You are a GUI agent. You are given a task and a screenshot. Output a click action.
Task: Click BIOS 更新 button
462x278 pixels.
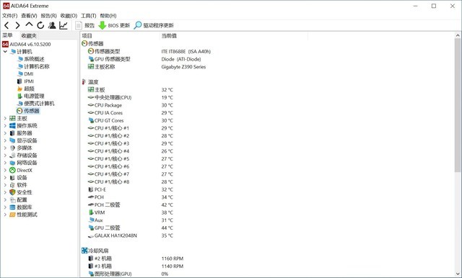coord(114,25)
